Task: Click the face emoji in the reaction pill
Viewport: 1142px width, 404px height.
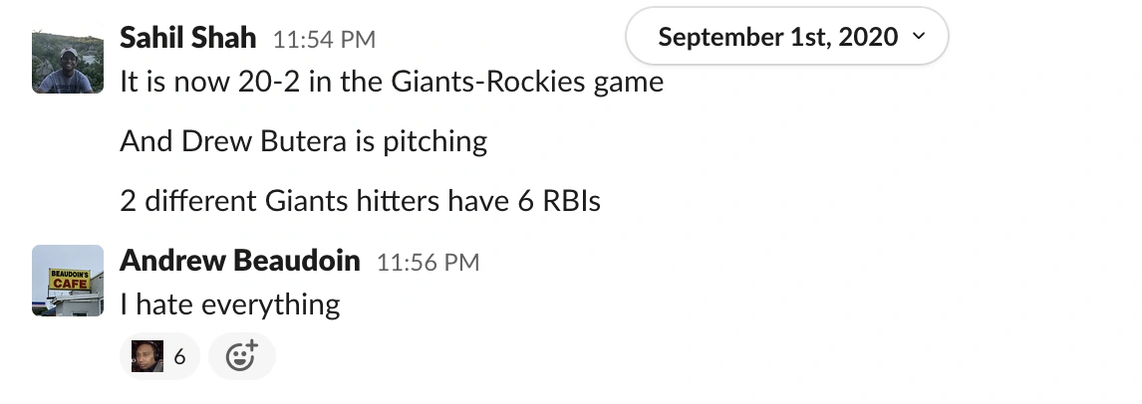Action: tap(147, 356)
